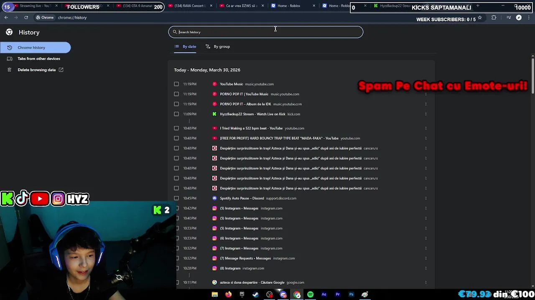Open Tabs from other devices

[39, 59]
